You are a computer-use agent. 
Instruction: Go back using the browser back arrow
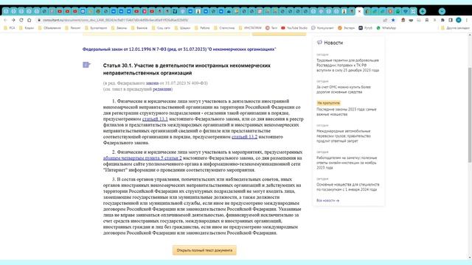5,20
